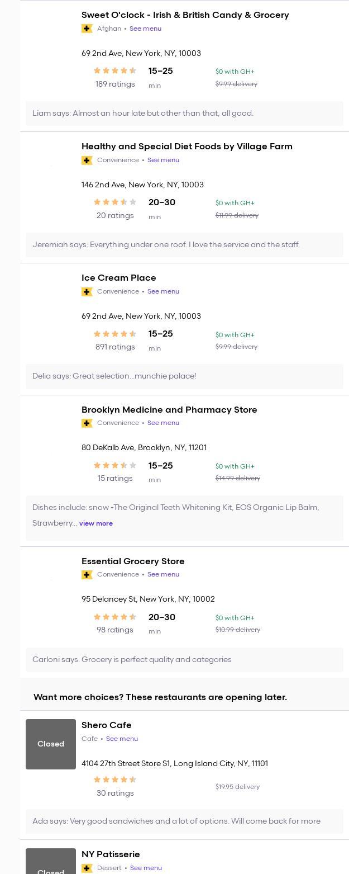Click star rating of Shero Cafe
Viewport: 349px width, 874px height.
pos(115,779)
